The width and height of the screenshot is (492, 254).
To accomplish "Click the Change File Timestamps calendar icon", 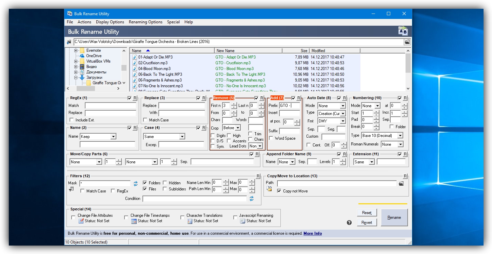I will point(134,221).
